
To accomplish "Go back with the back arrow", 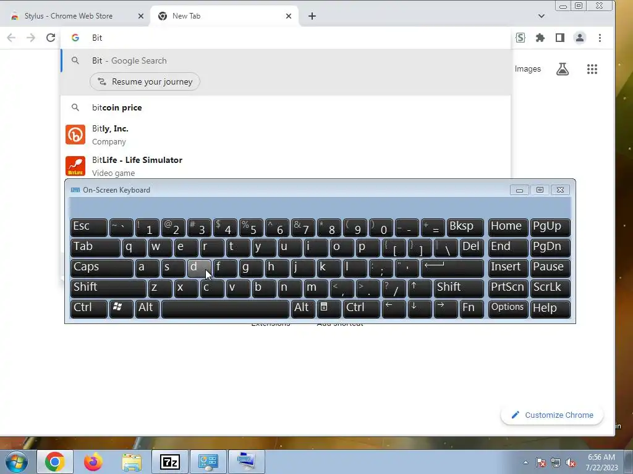I will 11,38.
